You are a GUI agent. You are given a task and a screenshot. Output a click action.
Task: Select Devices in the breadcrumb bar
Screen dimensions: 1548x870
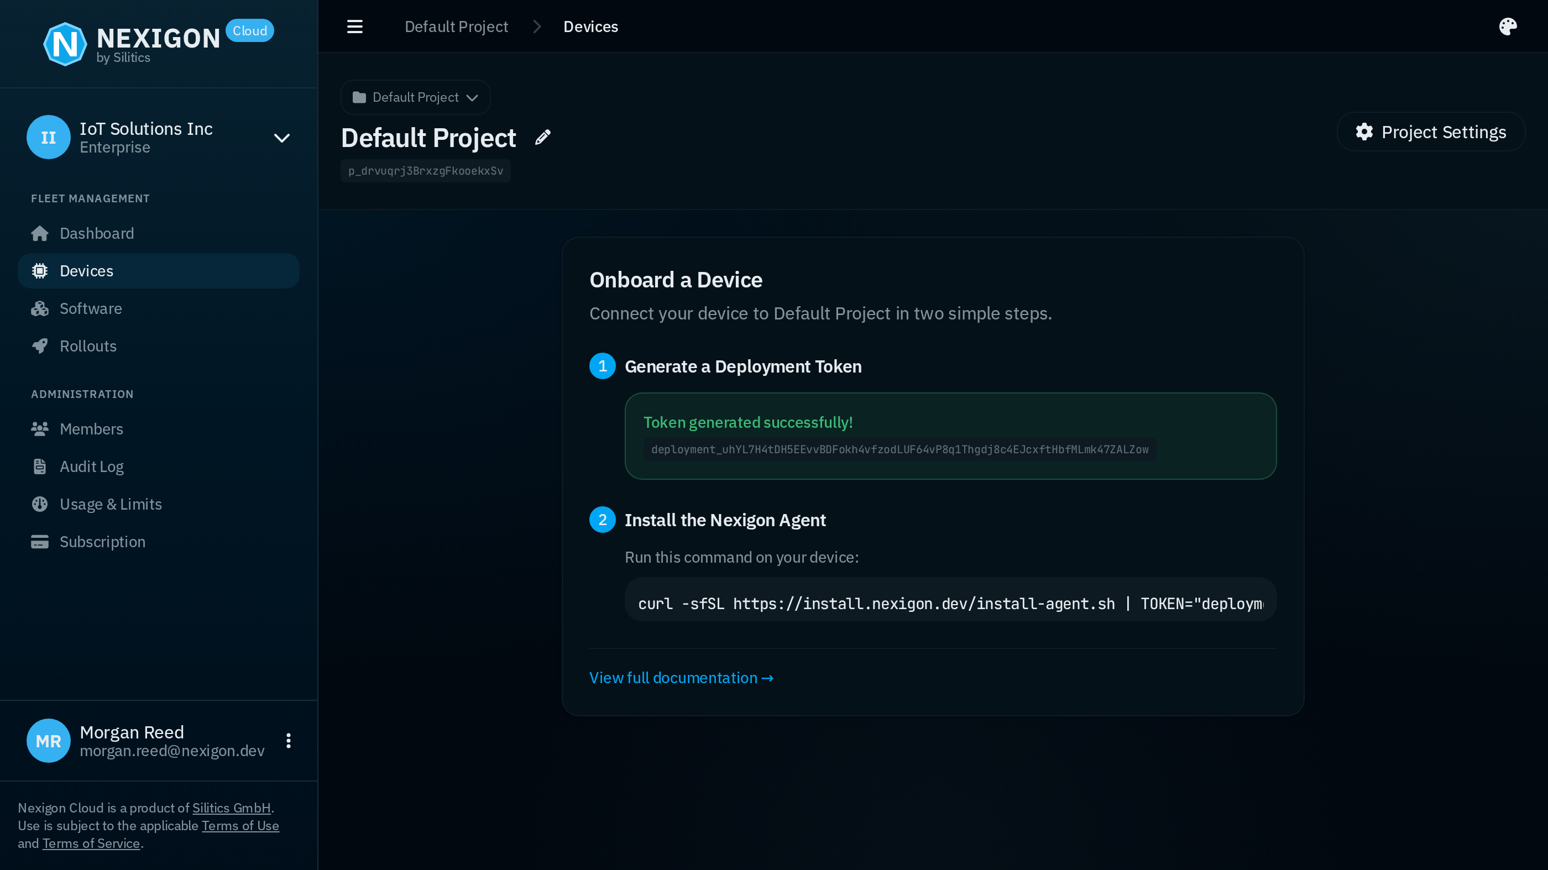coord(590,26)
